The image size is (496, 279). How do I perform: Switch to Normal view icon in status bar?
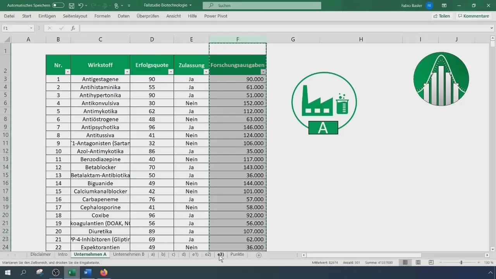[405, 262]
